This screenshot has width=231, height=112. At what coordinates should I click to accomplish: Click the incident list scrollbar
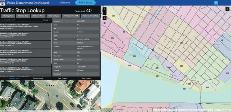point(51,43)
